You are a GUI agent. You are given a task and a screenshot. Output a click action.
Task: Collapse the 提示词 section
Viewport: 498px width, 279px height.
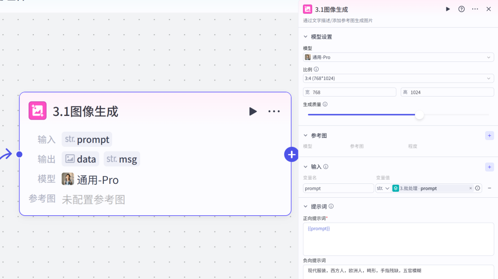[x=306, y=206]
